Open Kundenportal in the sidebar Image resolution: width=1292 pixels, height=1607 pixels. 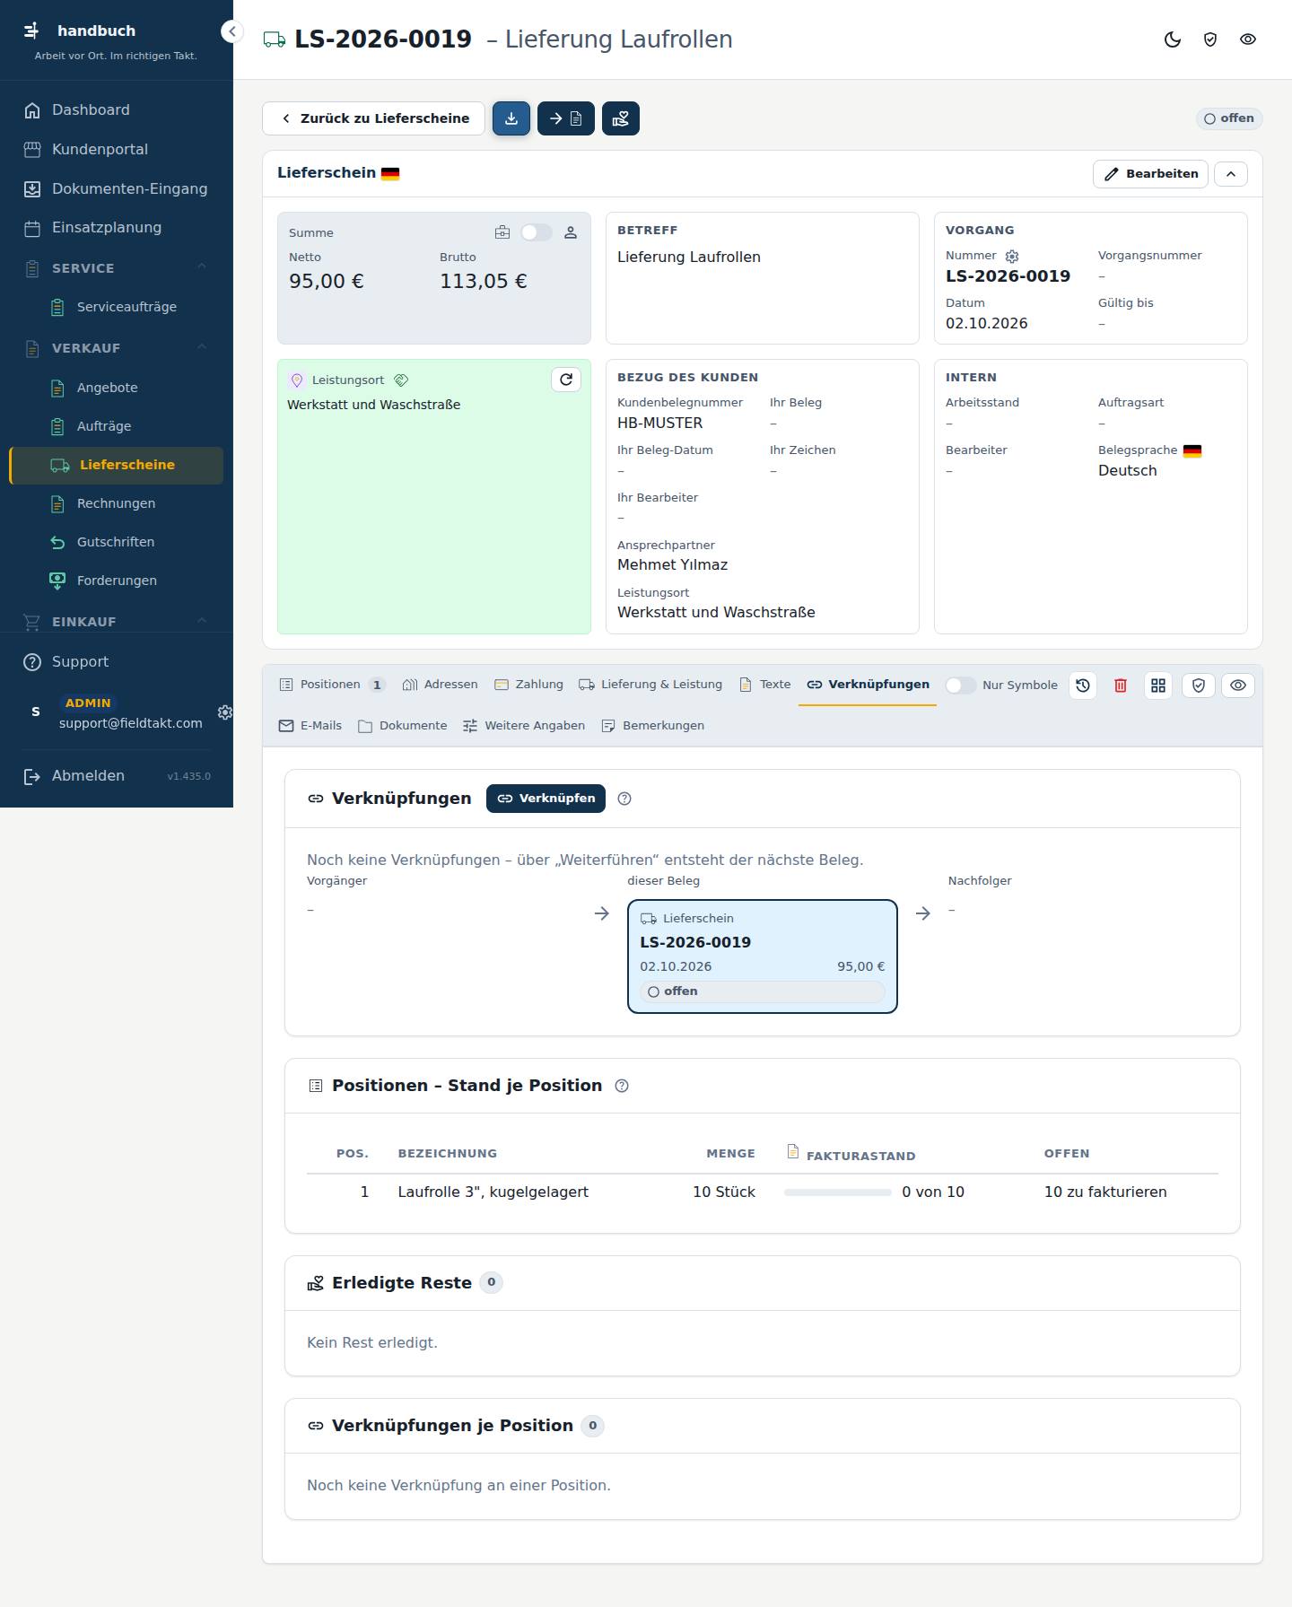coord(117,149)
